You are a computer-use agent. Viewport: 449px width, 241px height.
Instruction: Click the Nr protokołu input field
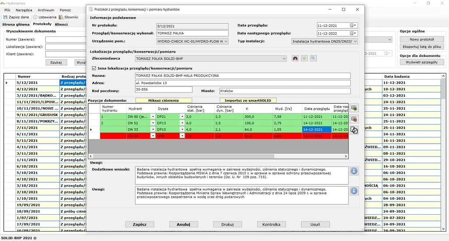point(192,26)
